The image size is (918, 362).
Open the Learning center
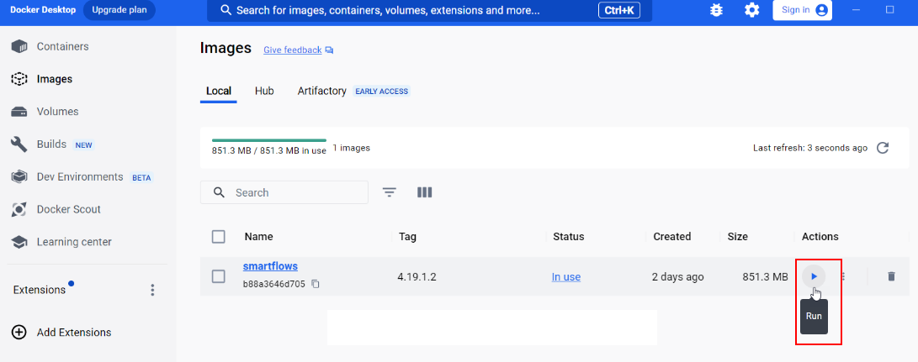(x=74, y=242)
